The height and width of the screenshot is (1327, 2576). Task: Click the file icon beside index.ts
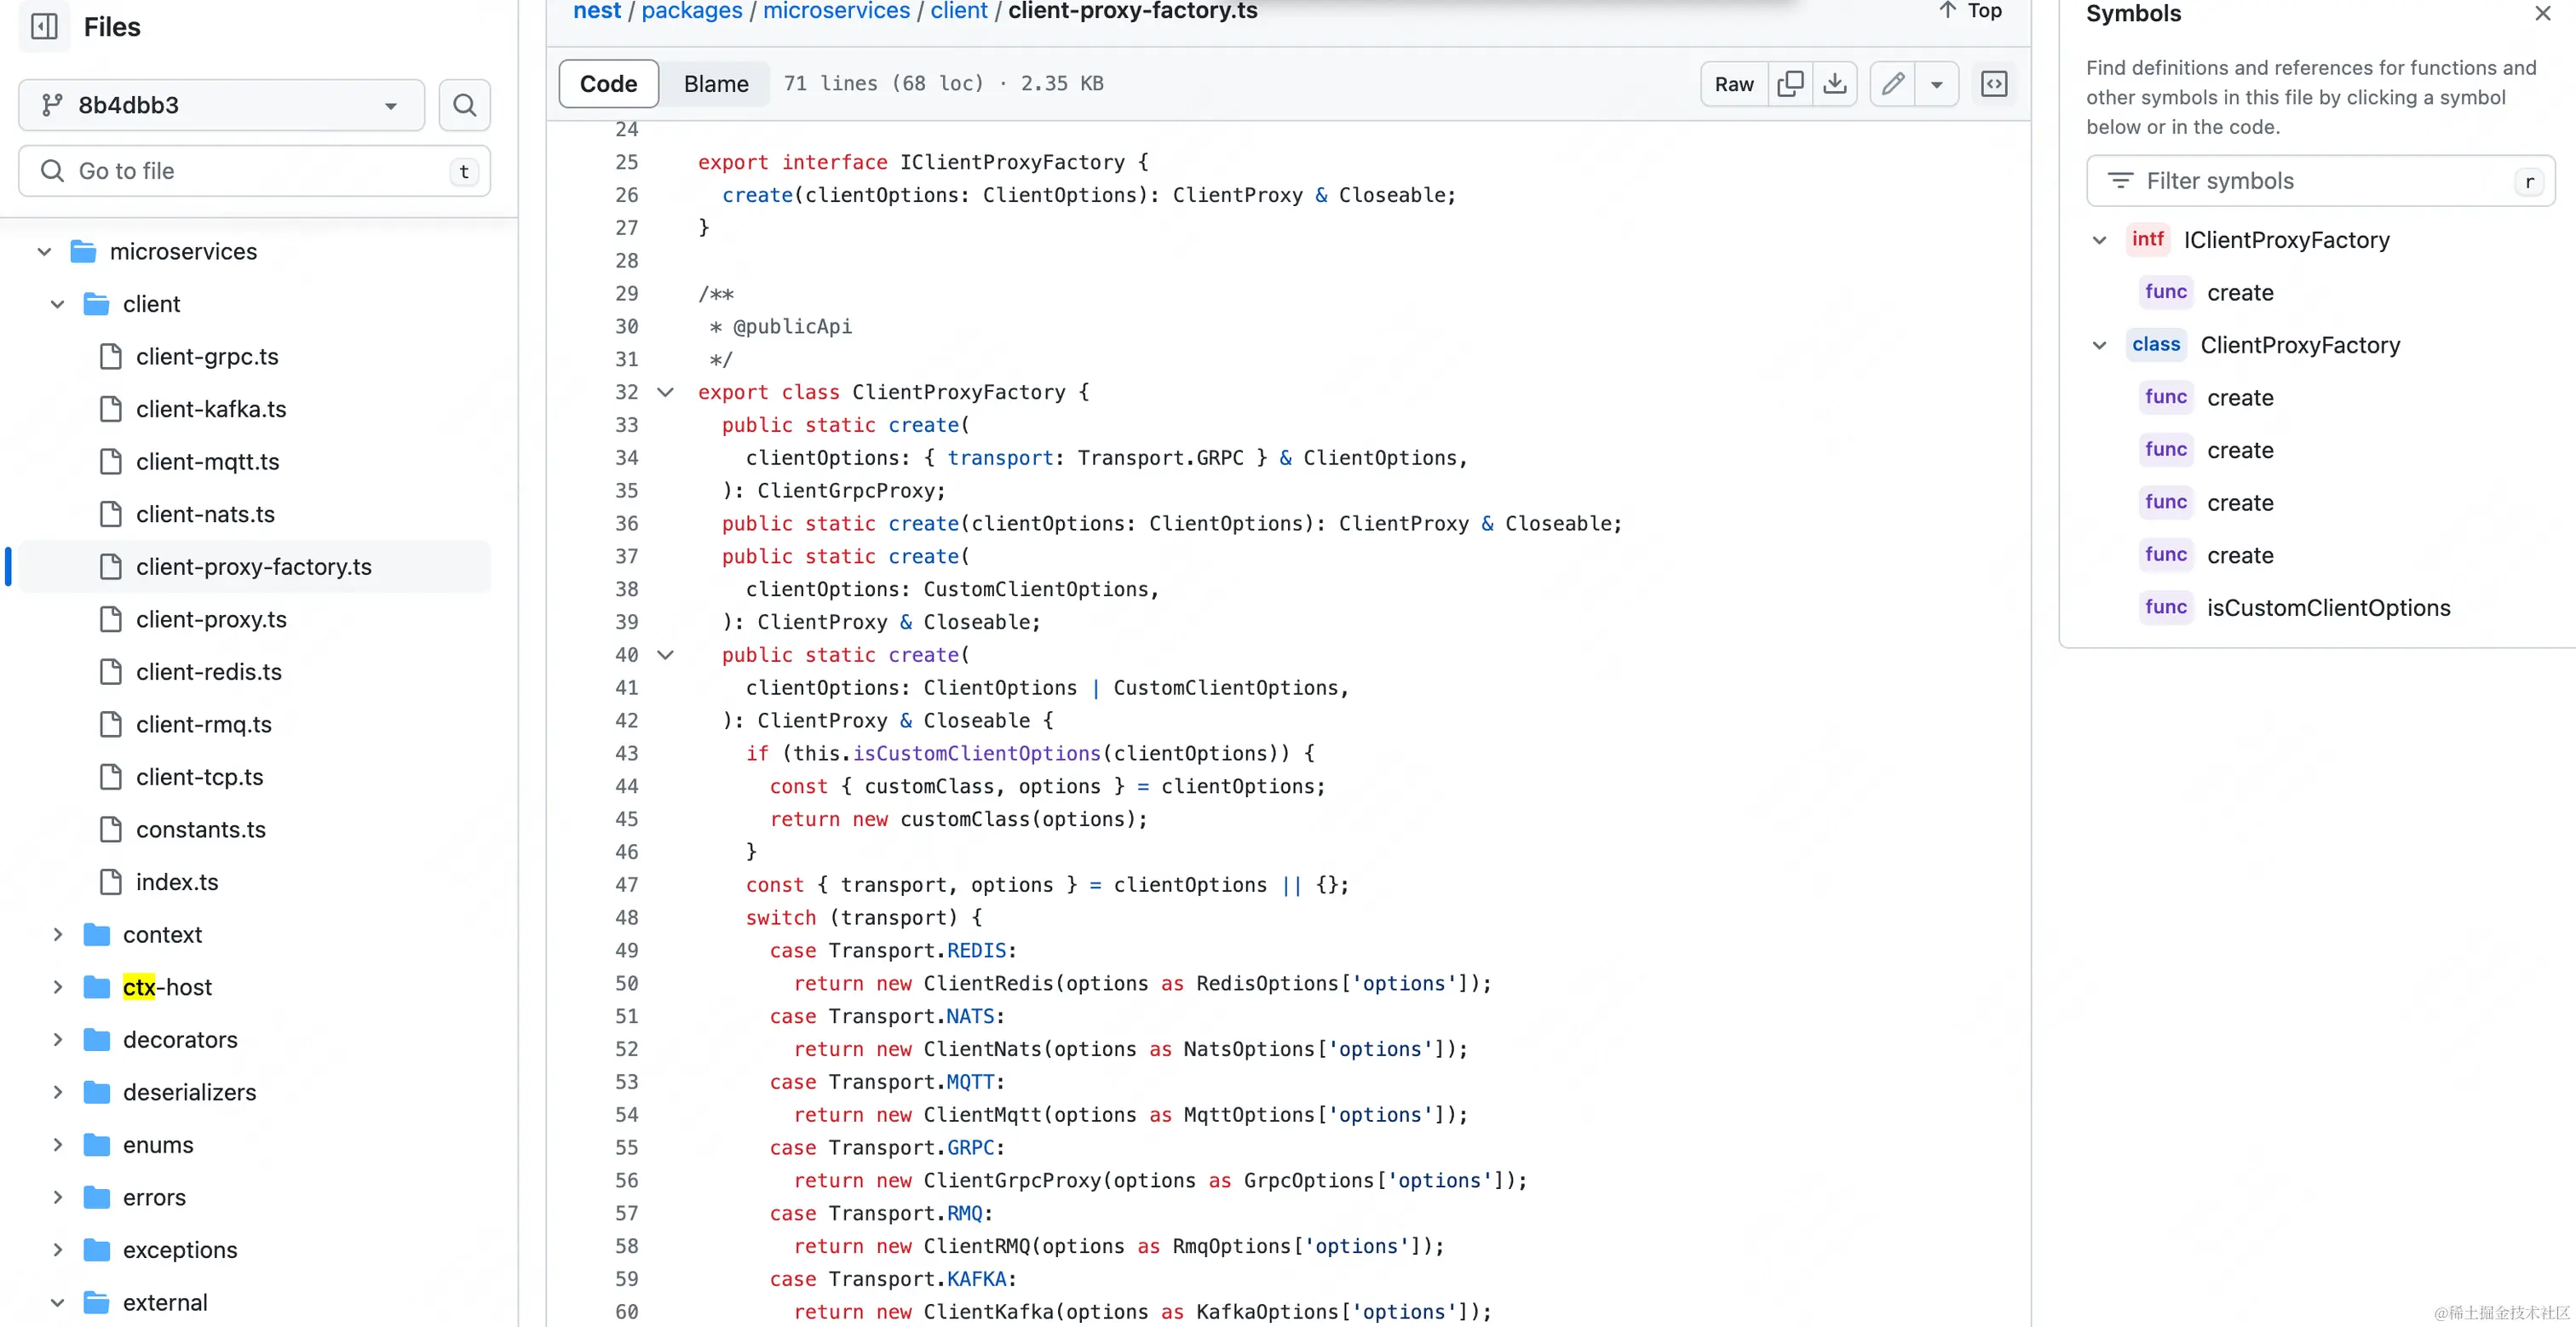point(111,882)
